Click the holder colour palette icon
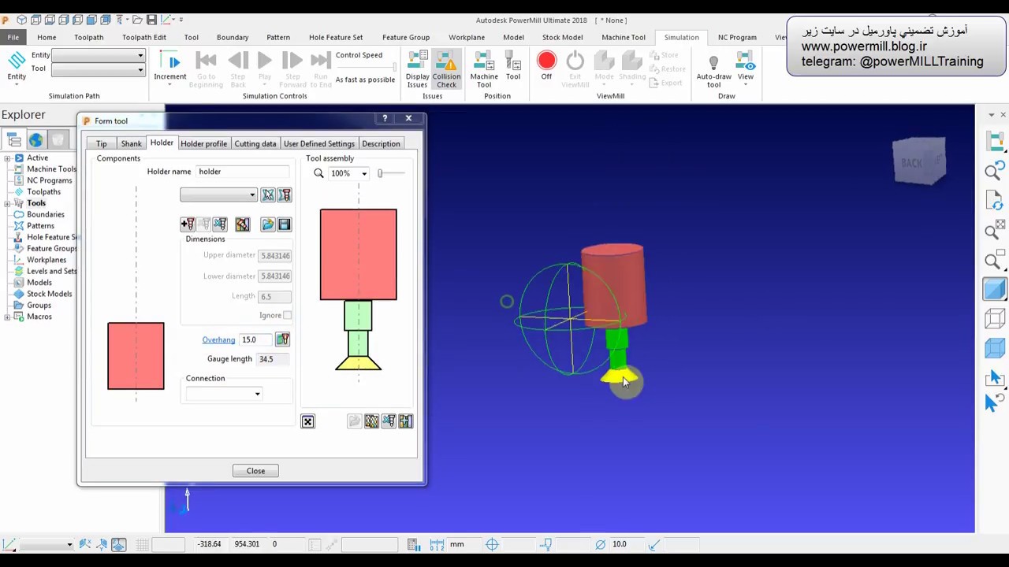This screenshot has height=567, width=1009. [x=242, y=224]
